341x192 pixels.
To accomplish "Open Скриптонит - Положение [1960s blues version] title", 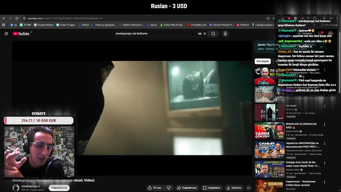I will coord(301,183).
